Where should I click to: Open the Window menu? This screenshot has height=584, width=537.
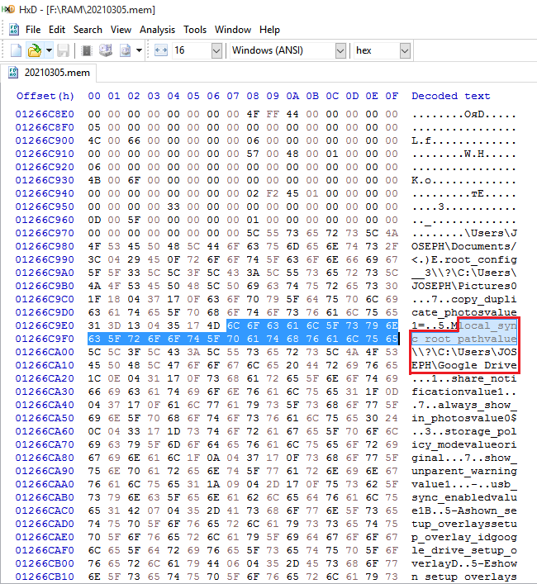coord(233,30)
